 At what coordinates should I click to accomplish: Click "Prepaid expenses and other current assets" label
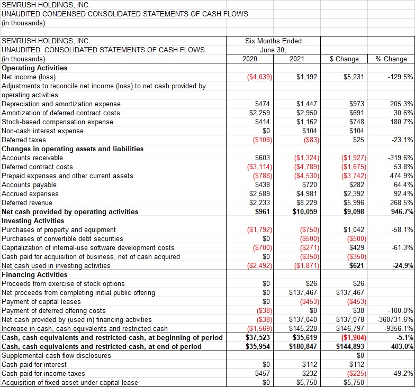tap(67, 176)
